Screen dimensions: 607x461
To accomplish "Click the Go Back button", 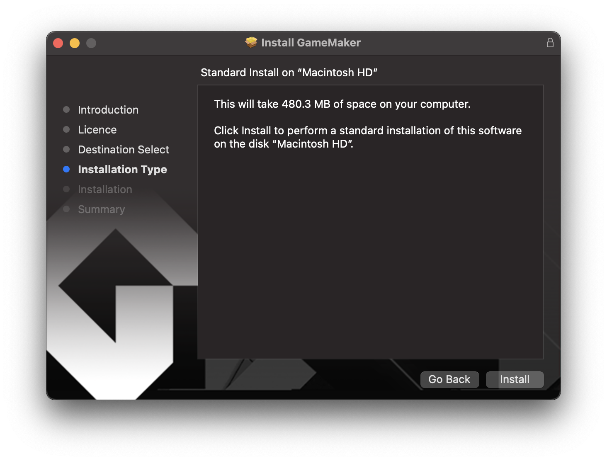I will click(449, 379).
